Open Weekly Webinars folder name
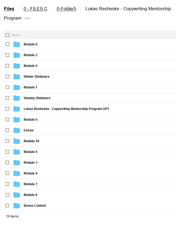The height and width of the screenshot is (225, 176). [x=37, y=98]
